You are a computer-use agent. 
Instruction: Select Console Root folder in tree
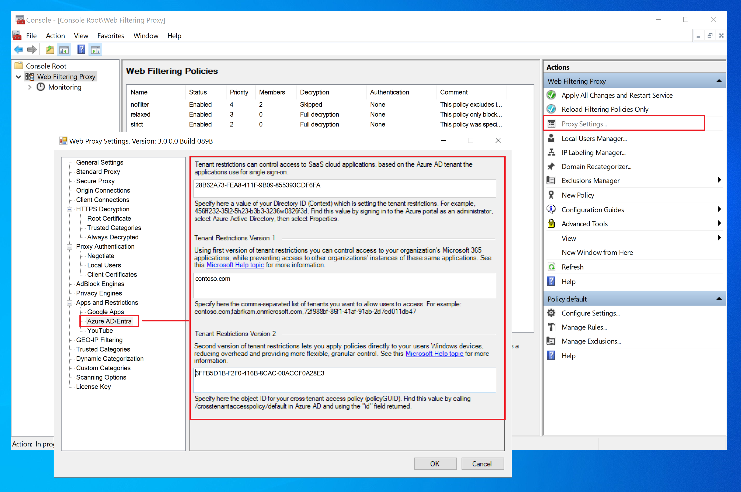pos(46,66)
